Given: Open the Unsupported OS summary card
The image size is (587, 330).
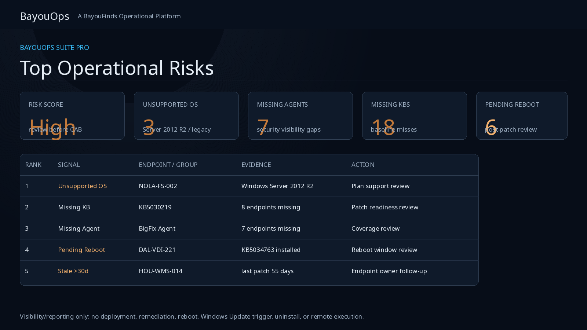Looking at the screenshot, I should [186, 115].
